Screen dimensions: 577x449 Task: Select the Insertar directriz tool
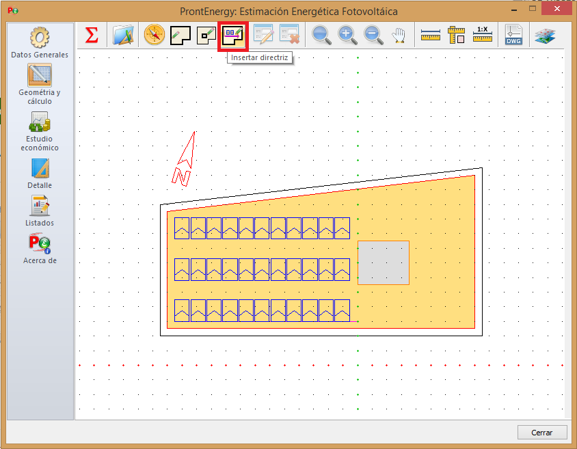tap(233, 36)
